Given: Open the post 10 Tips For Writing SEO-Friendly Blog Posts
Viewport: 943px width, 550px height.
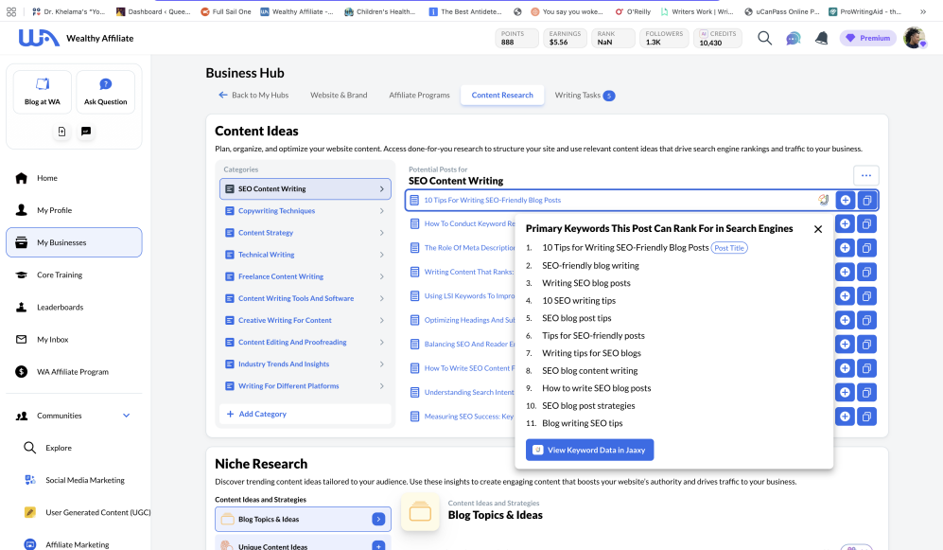Looking at the screenshot, I should click(x=493, y=201).
